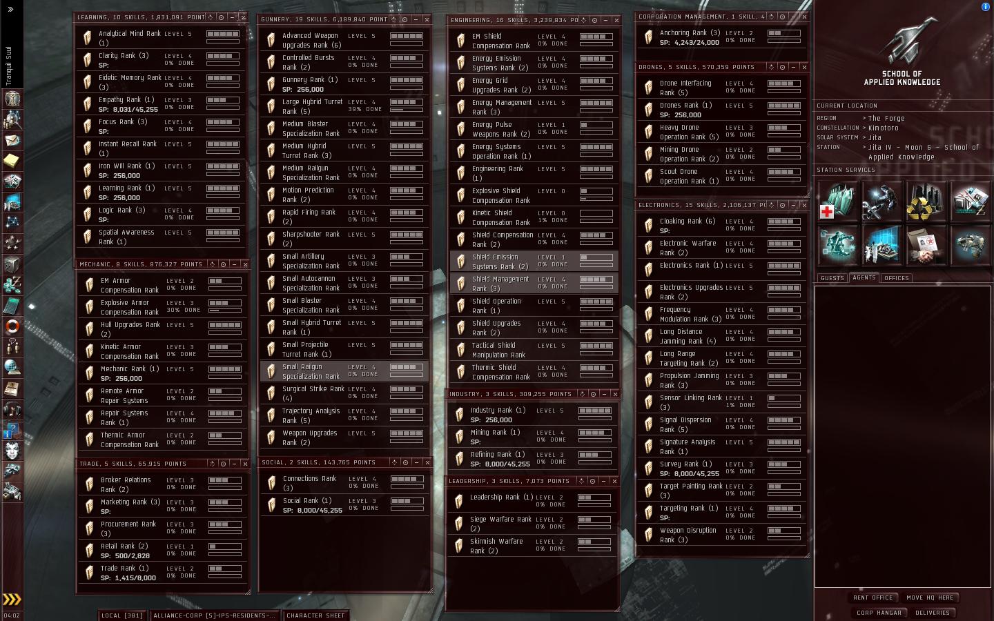Collapse the Drones skills window with its minus button

(x=793, y=67)
